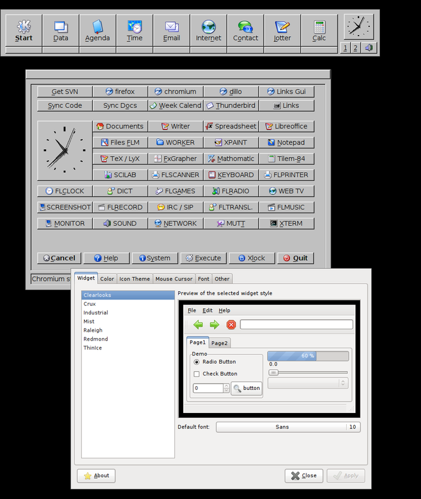Click the Execute button
This screenshot has height=499, width=421.
point(204,258)
